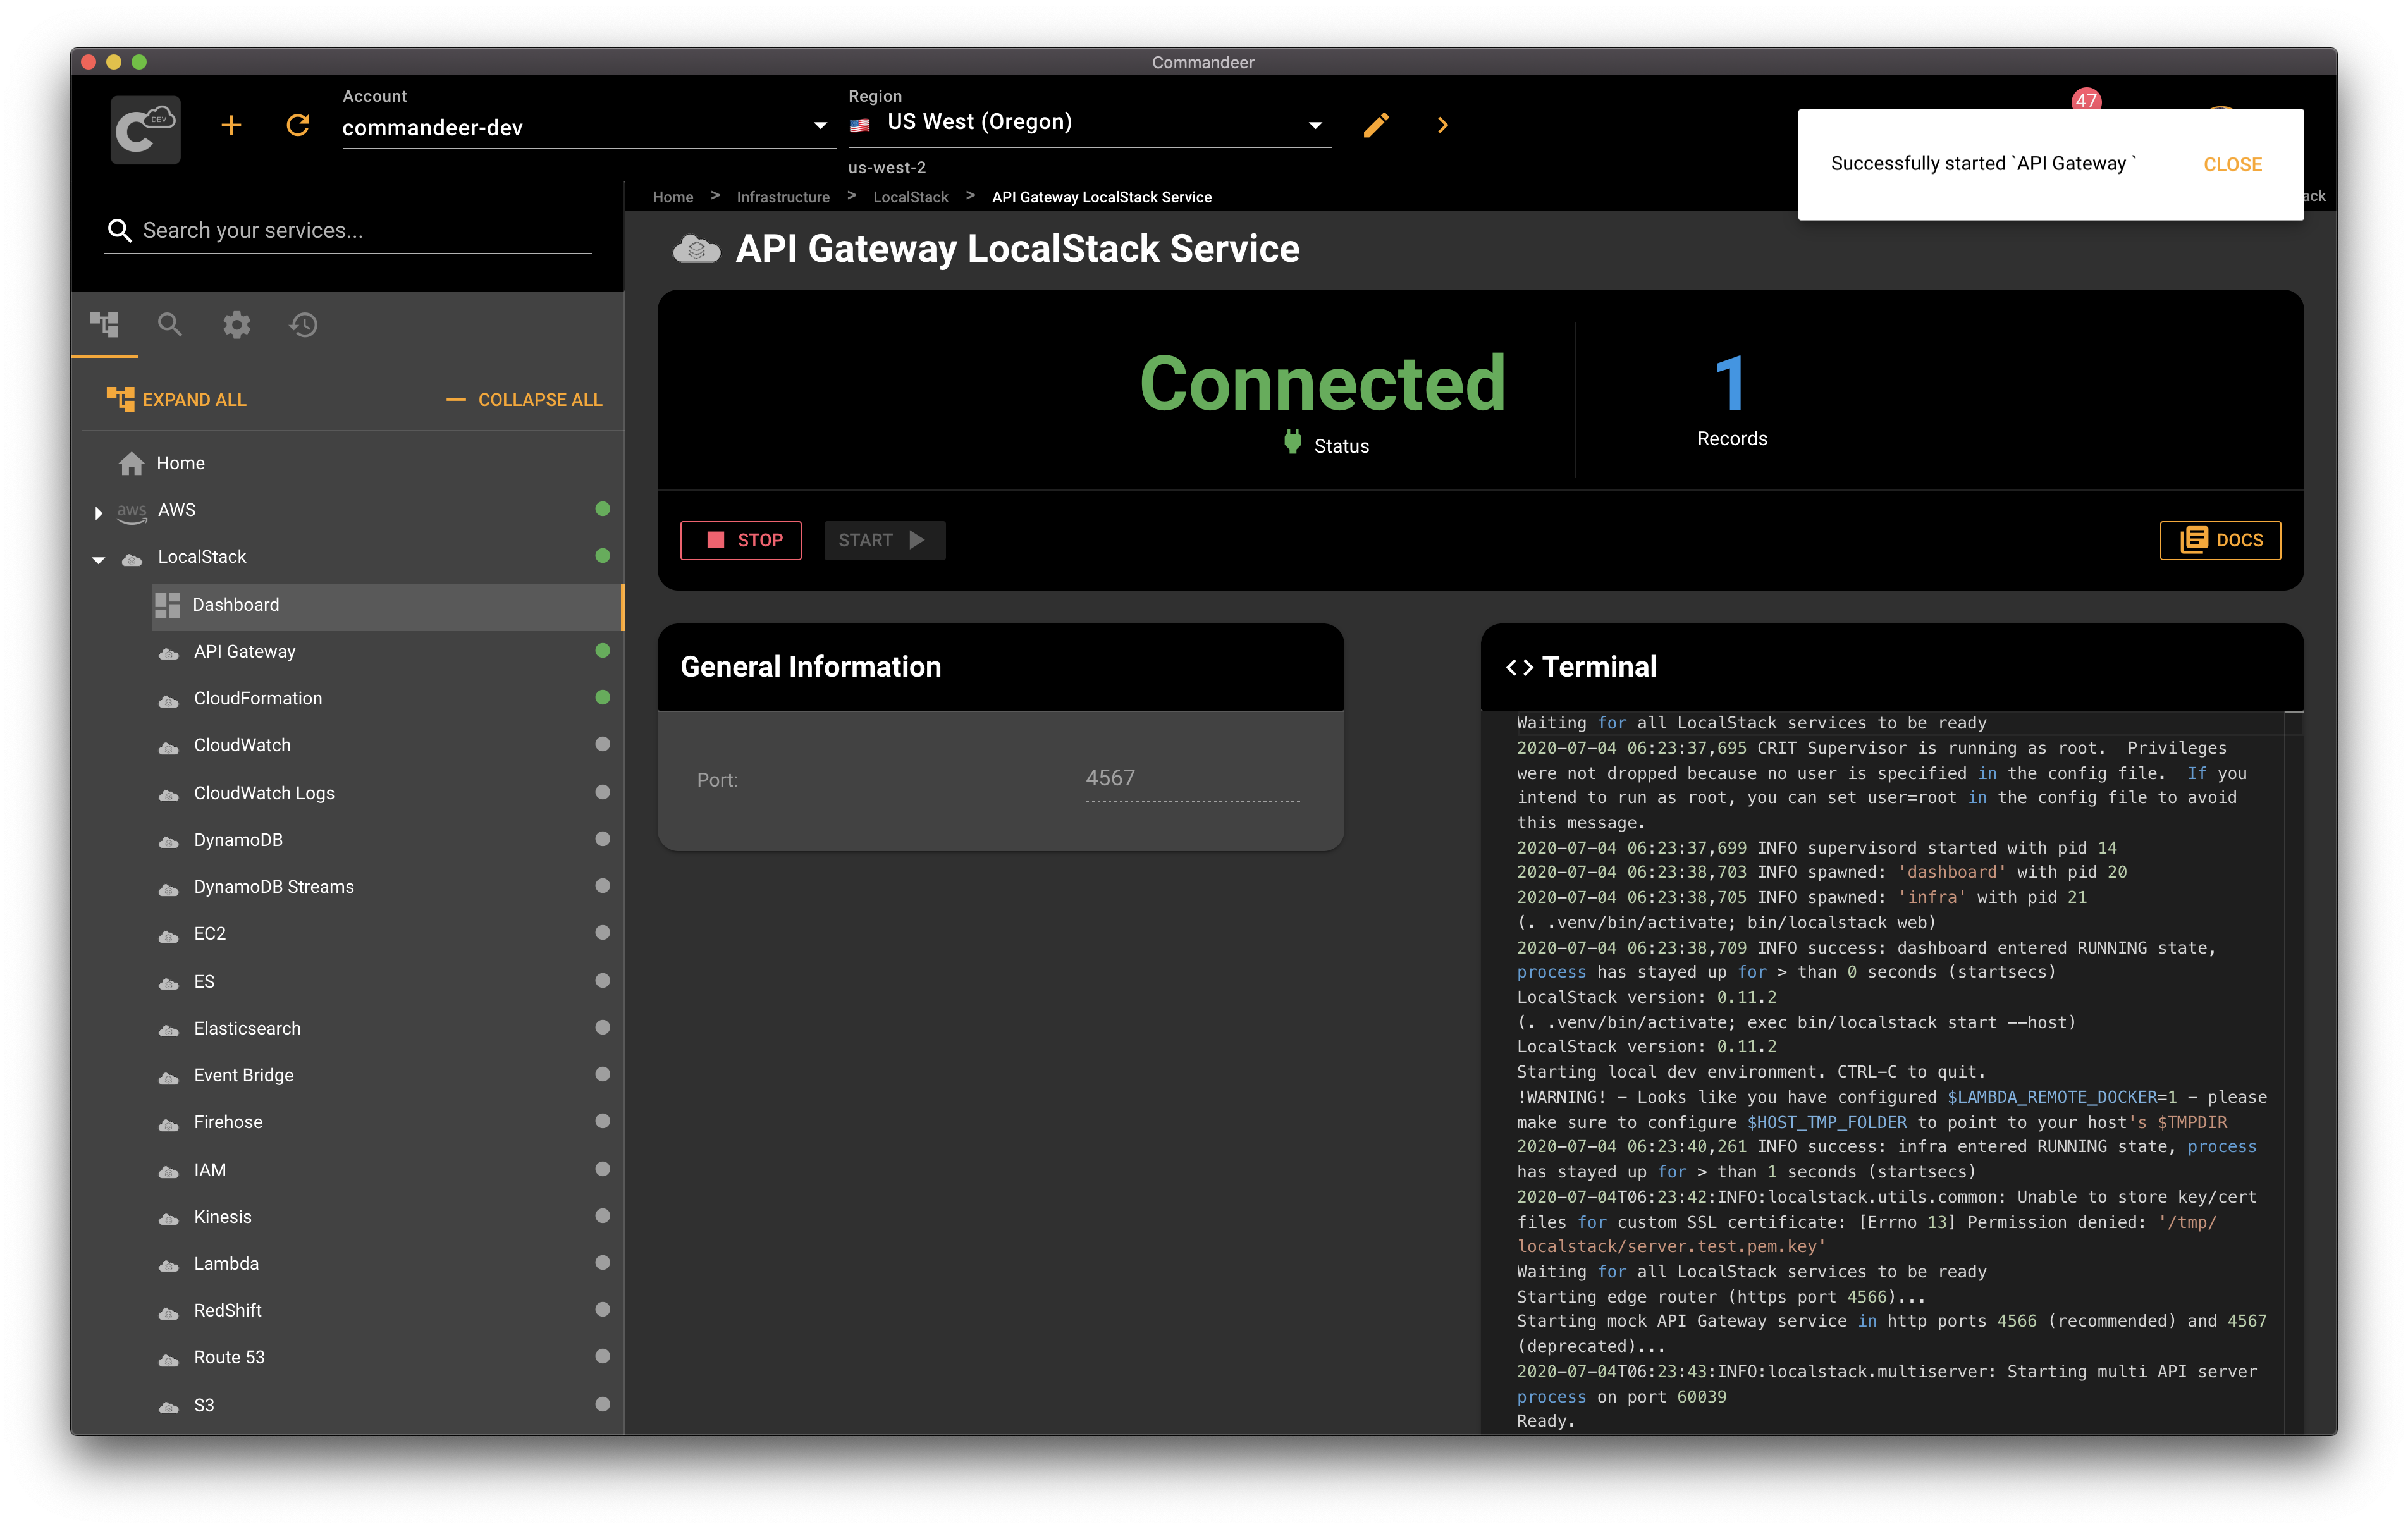Viewport: 2408px width, 1529px height.
Task: Click the green plug Status icon
Action: (1293, 443)
